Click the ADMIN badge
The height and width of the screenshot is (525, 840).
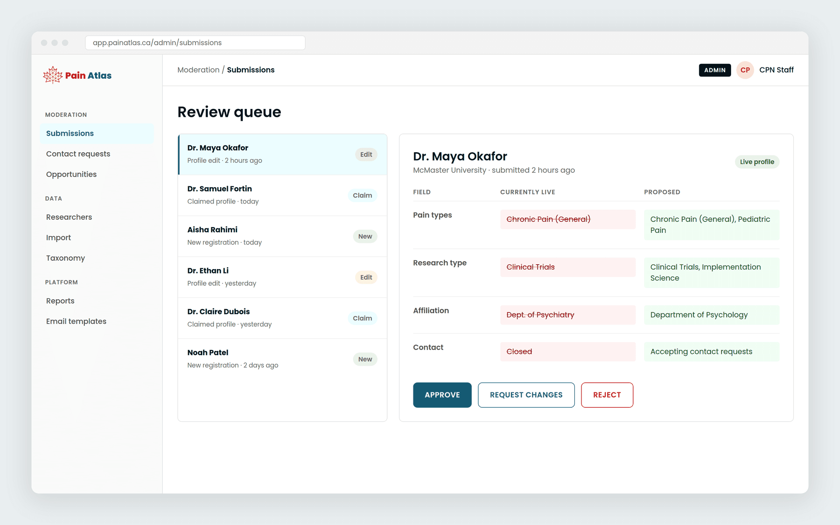[714, 70]
